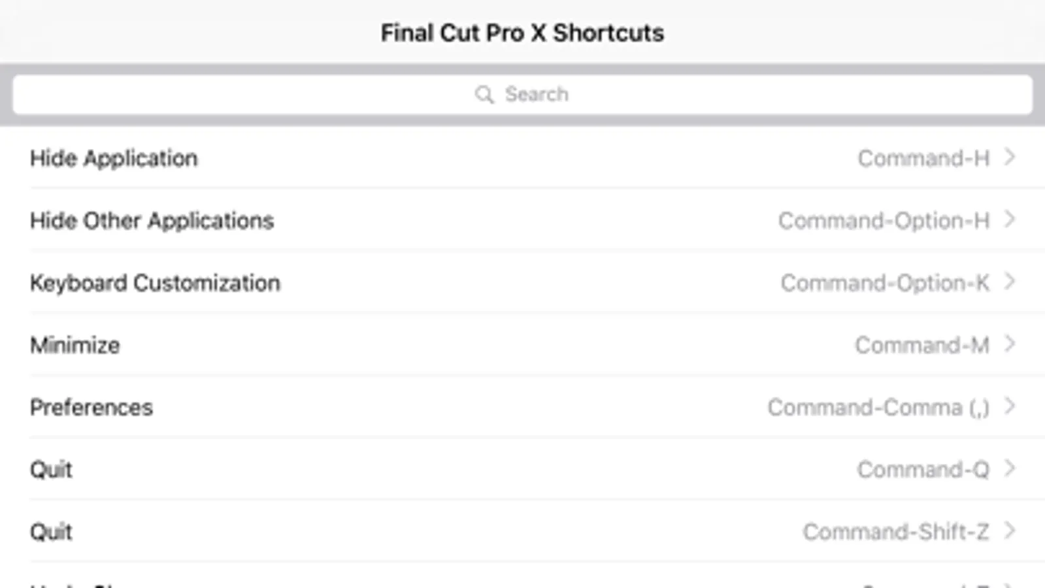Open the Hide Application shortcut entry
This screenshot has height=588, width=1045.
522,158
